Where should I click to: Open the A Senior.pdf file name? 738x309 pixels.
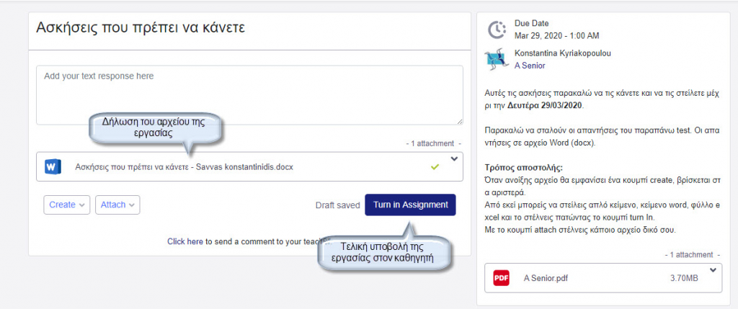tap(546, 278)
